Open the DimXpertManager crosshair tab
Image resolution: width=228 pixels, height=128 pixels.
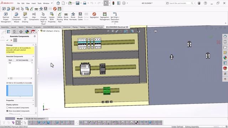coord(21,32)
